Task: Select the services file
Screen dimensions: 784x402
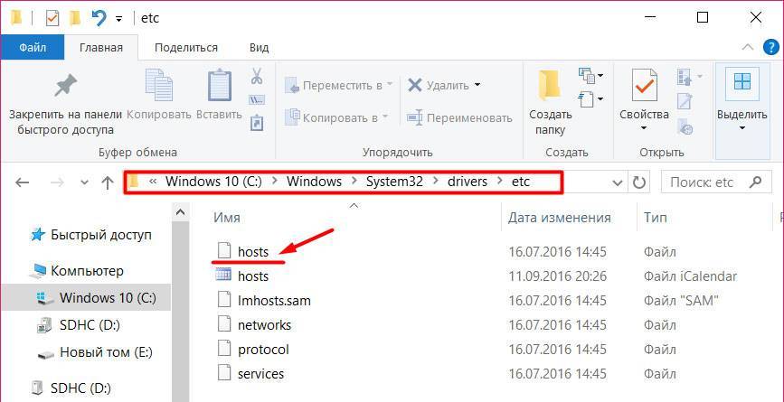Action: tap(261, 374)
